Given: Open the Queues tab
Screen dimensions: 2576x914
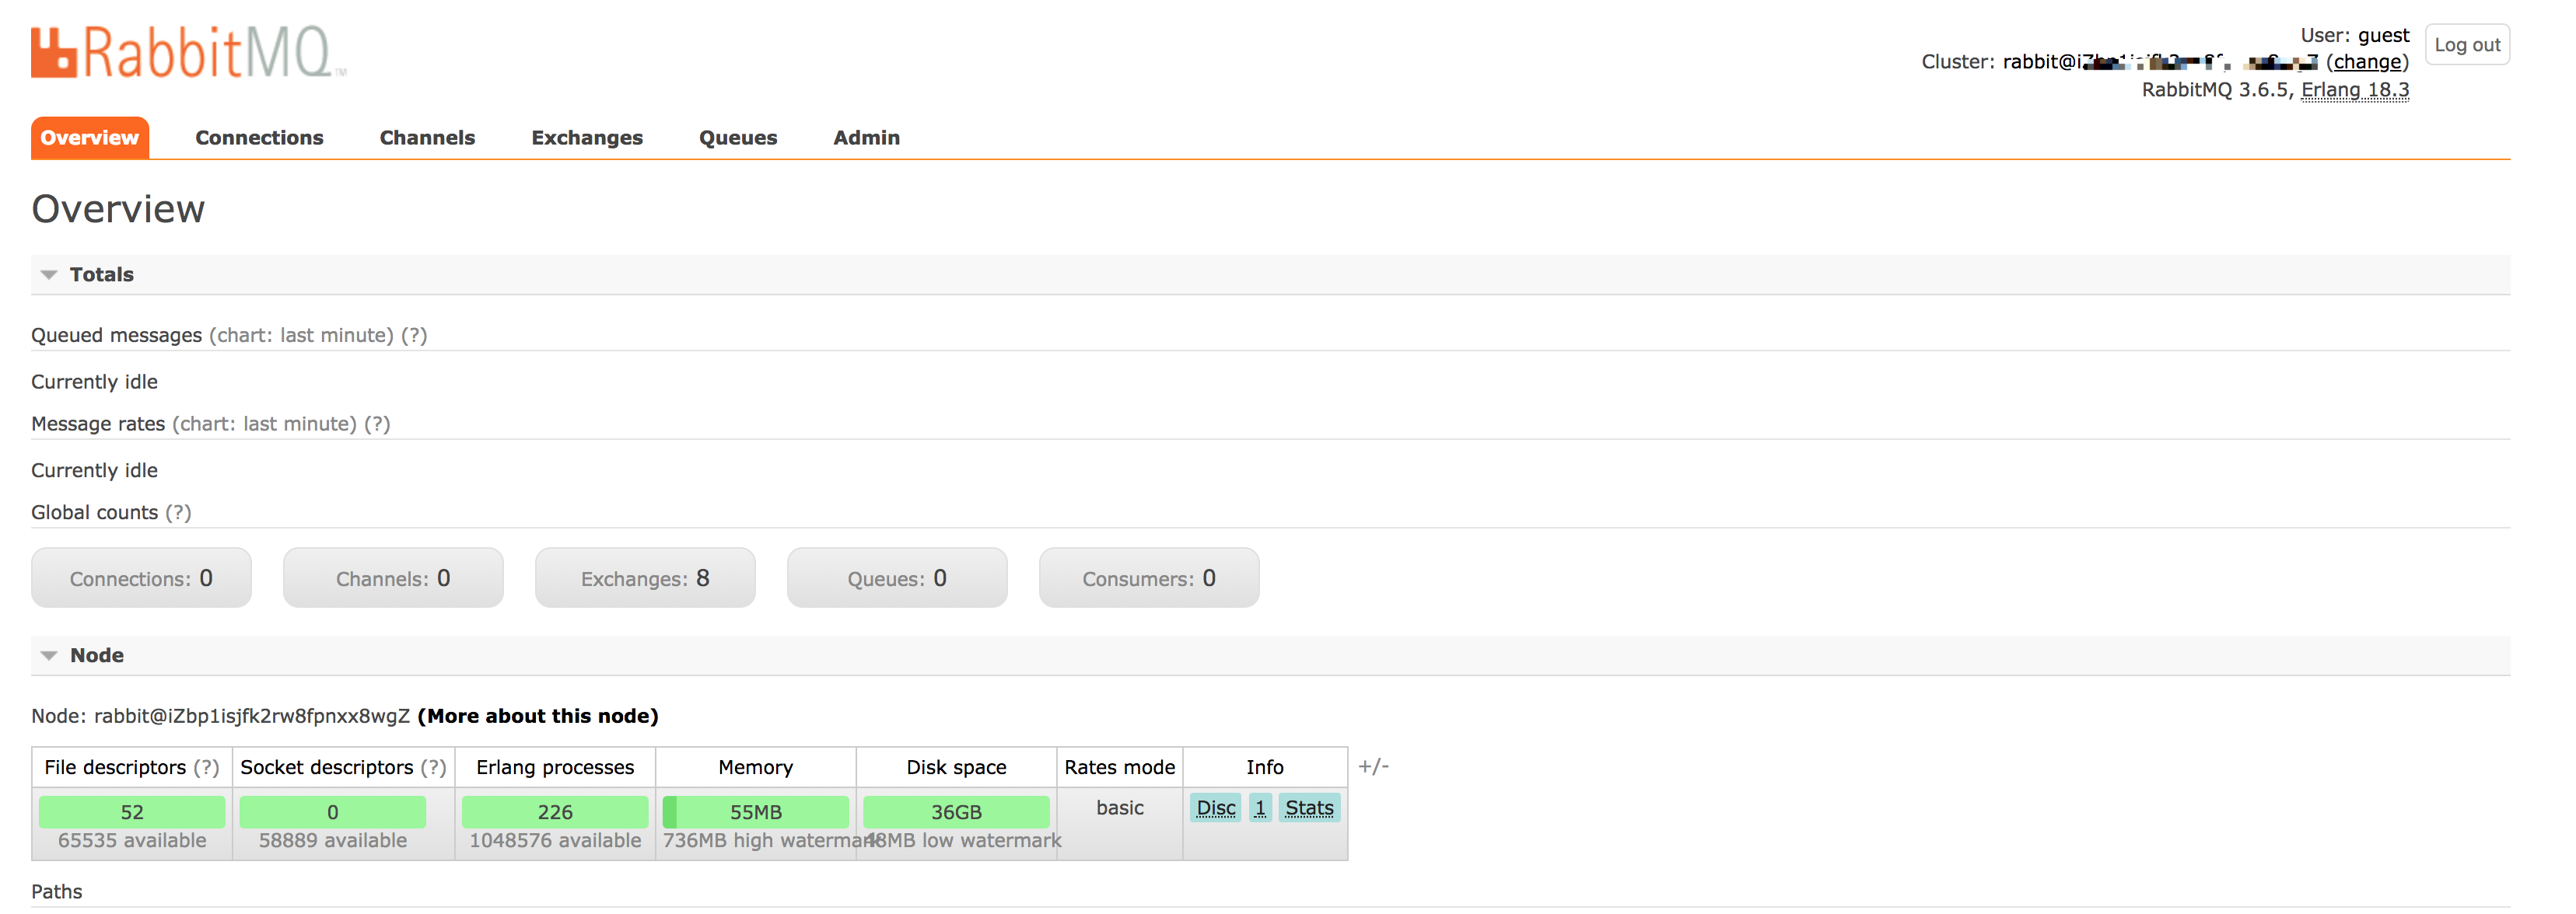Looking at the screenshot, I should pyautogui.click(x=737, y=138).
